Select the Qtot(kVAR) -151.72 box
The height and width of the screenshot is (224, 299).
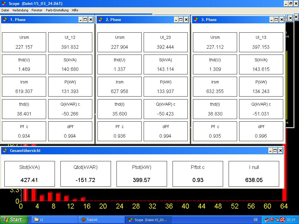click(86, 174)
